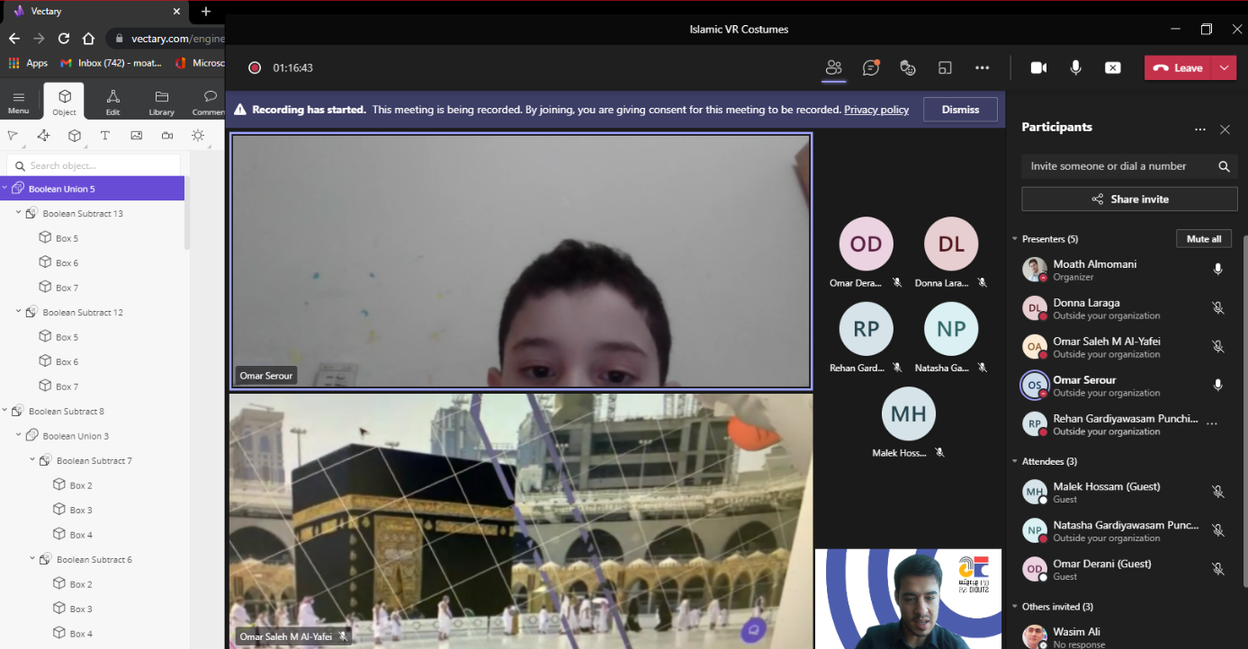
Task: Switch to the Edit tab in Vectary
Action: pyautogui.click(x=112, y=102)
